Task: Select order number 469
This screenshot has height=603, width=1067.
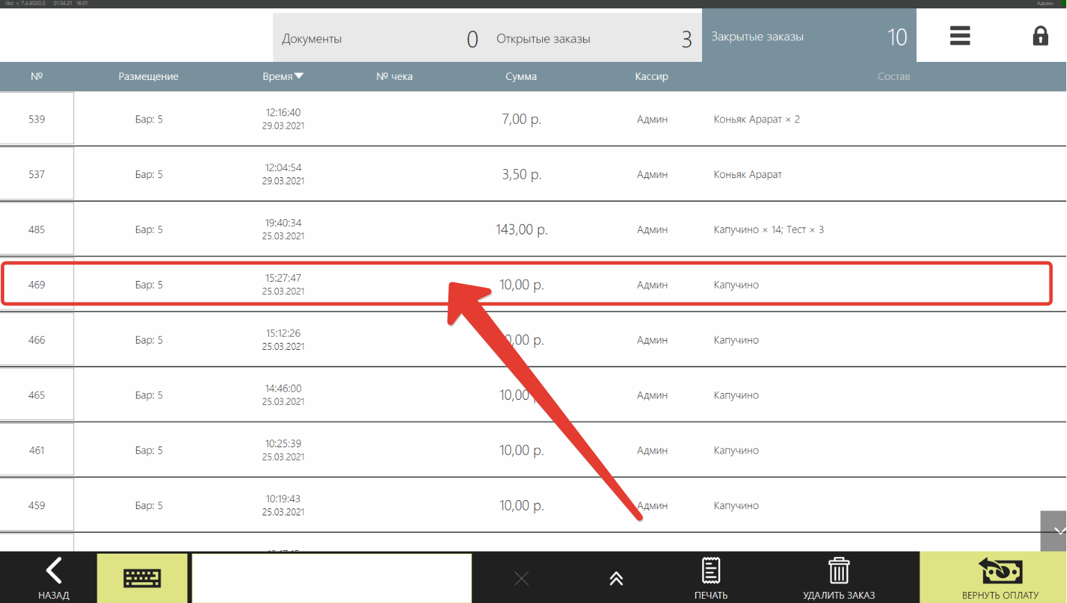Action: 37,284
